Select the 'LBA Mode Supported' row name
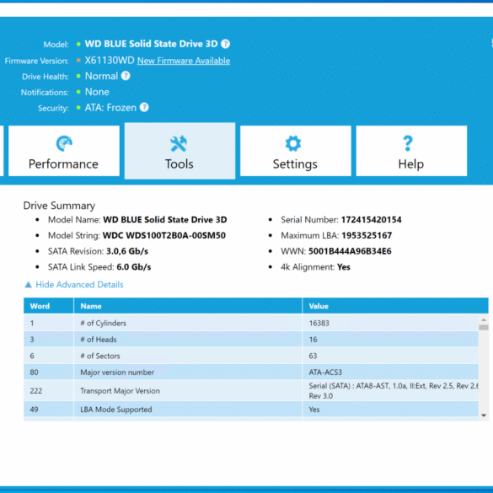The height and width of the screenshot is (493, 493). coord(116,410)
